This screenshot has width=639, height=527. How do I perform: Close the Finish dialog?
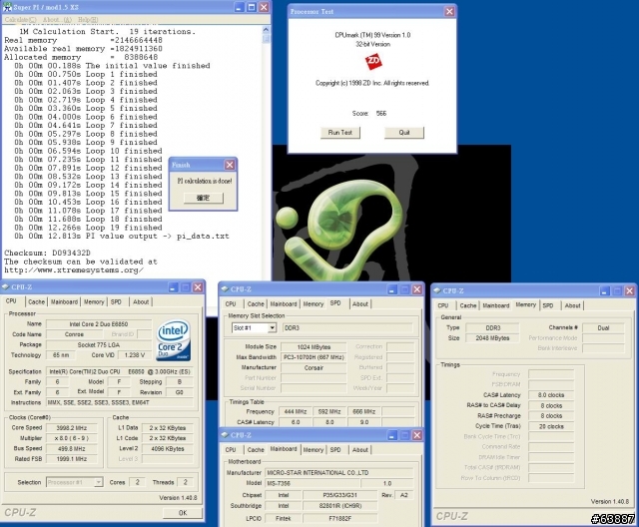click(230, 165)
